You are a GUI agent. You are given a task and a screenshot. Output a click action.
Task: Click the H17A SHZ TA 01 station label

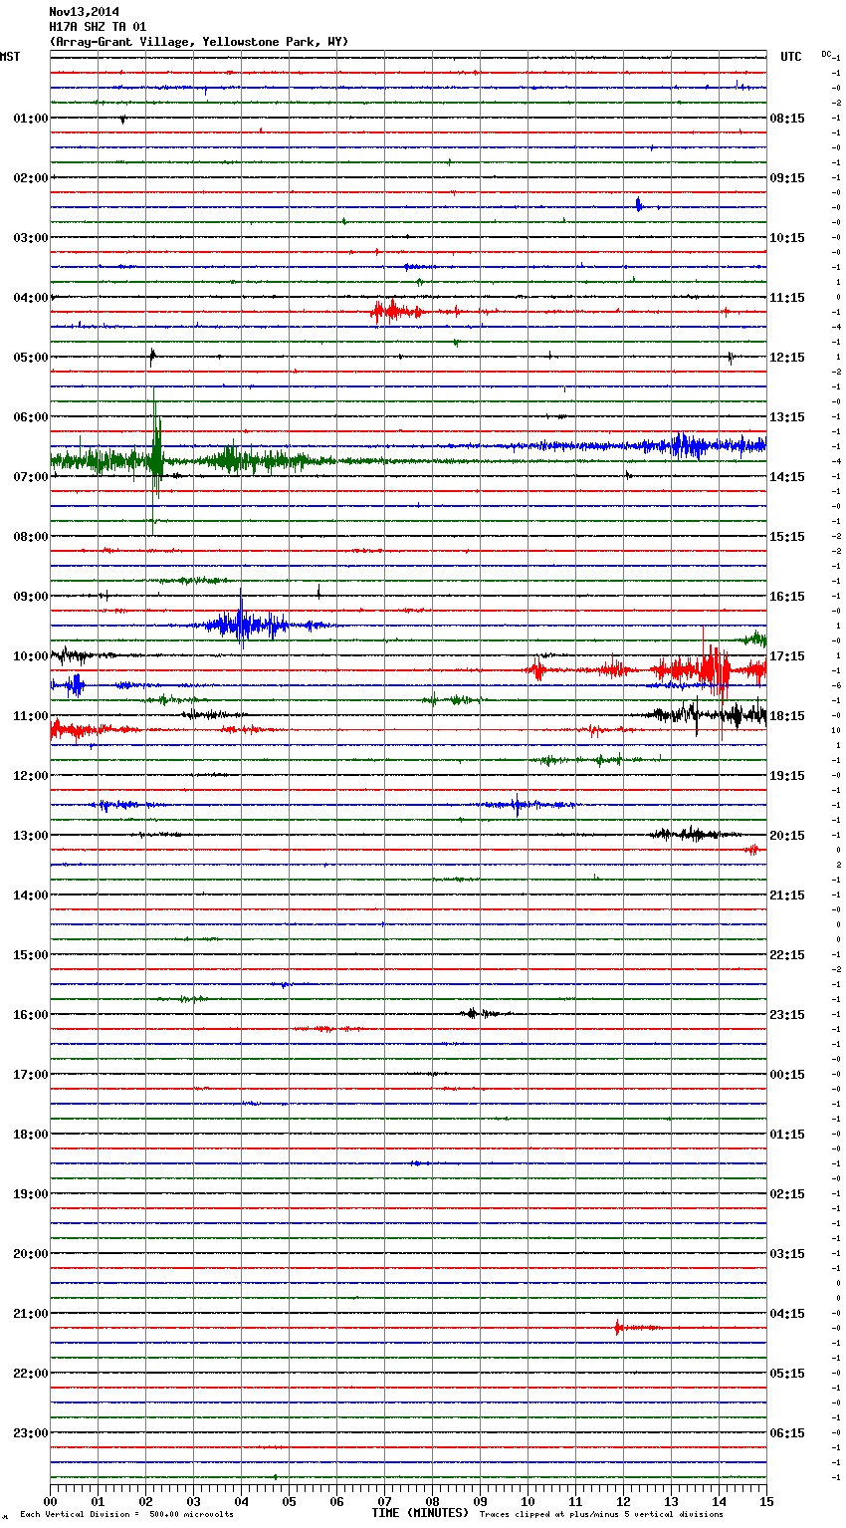[98, 27]
